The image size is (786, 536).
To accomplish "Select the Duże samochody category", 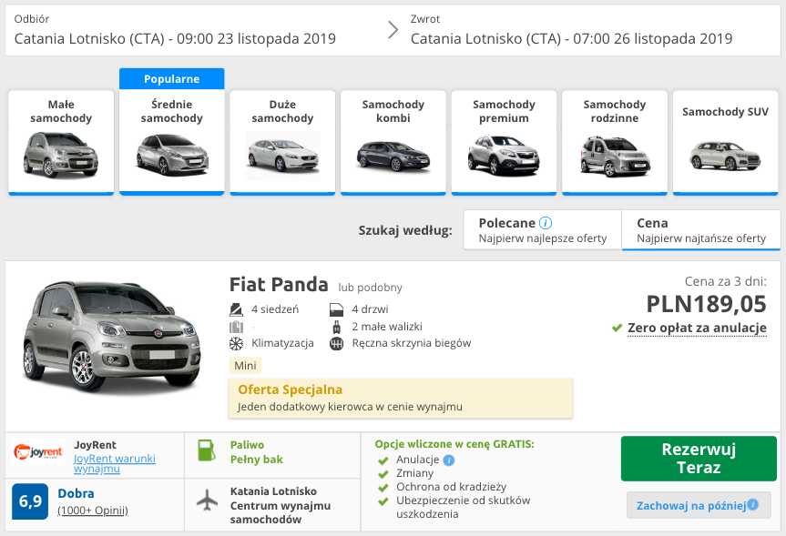I will [x=282, y=142].
